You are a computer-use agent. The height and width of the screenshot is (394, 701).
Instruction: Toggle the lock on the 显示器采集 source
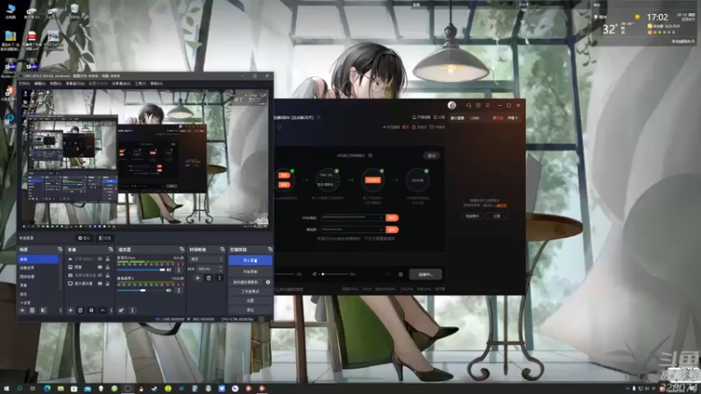pyautogui.click(x=107, y=283)
